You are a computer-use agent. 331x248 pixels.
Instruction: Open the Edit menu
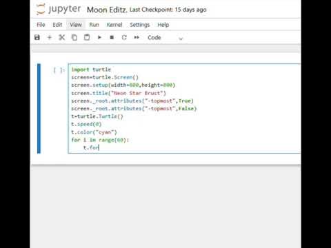tap(57, 25)
